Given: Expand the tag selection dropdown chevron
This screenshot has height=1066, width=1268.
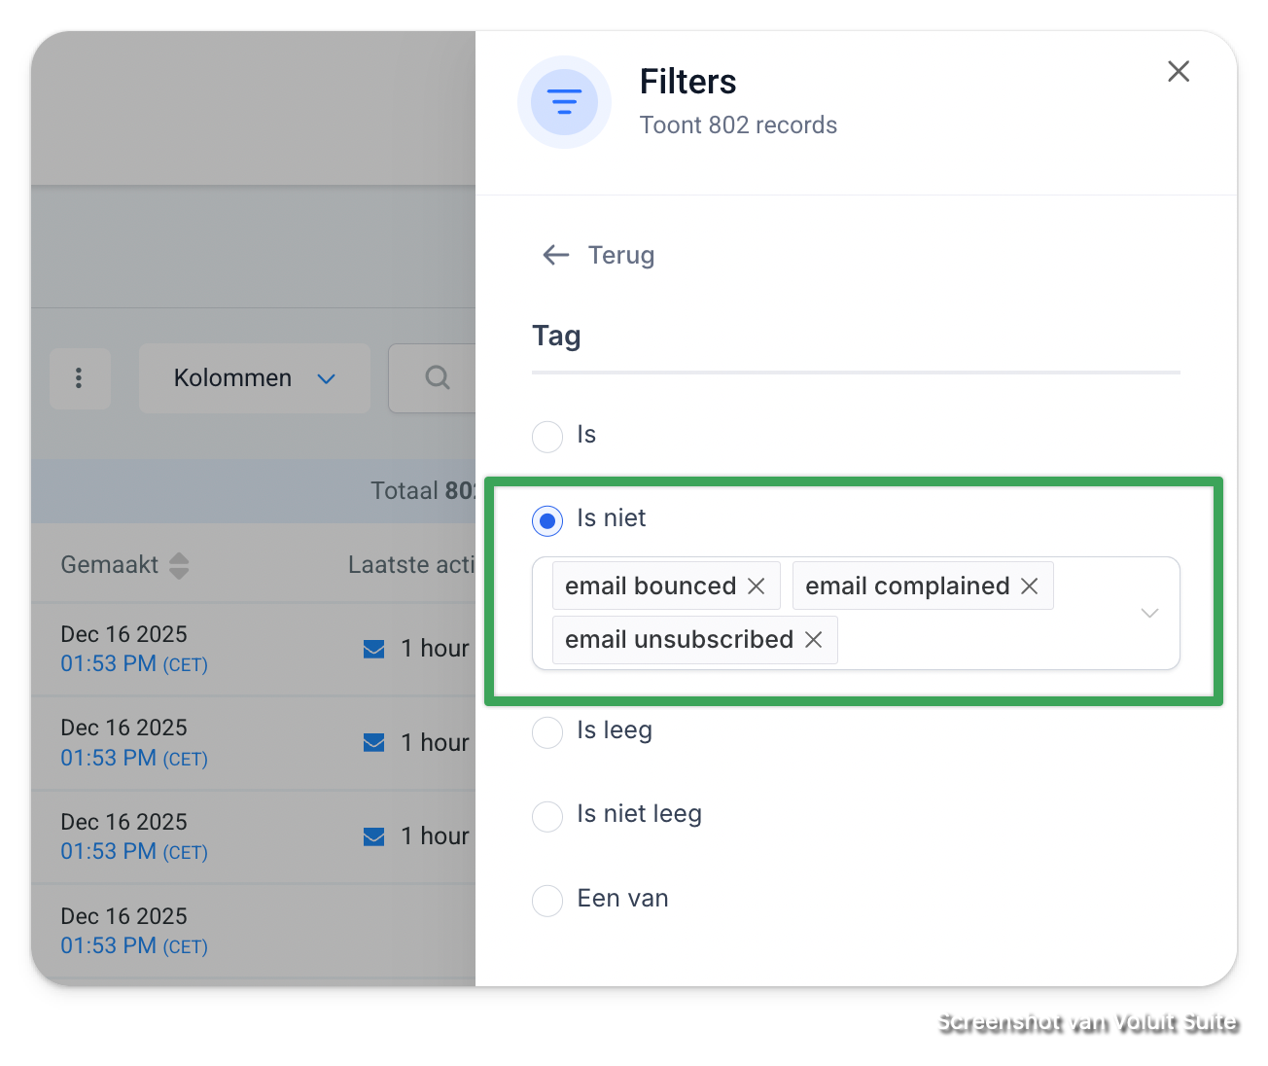Looking at the screenshot, I should tap(1149, 613).
